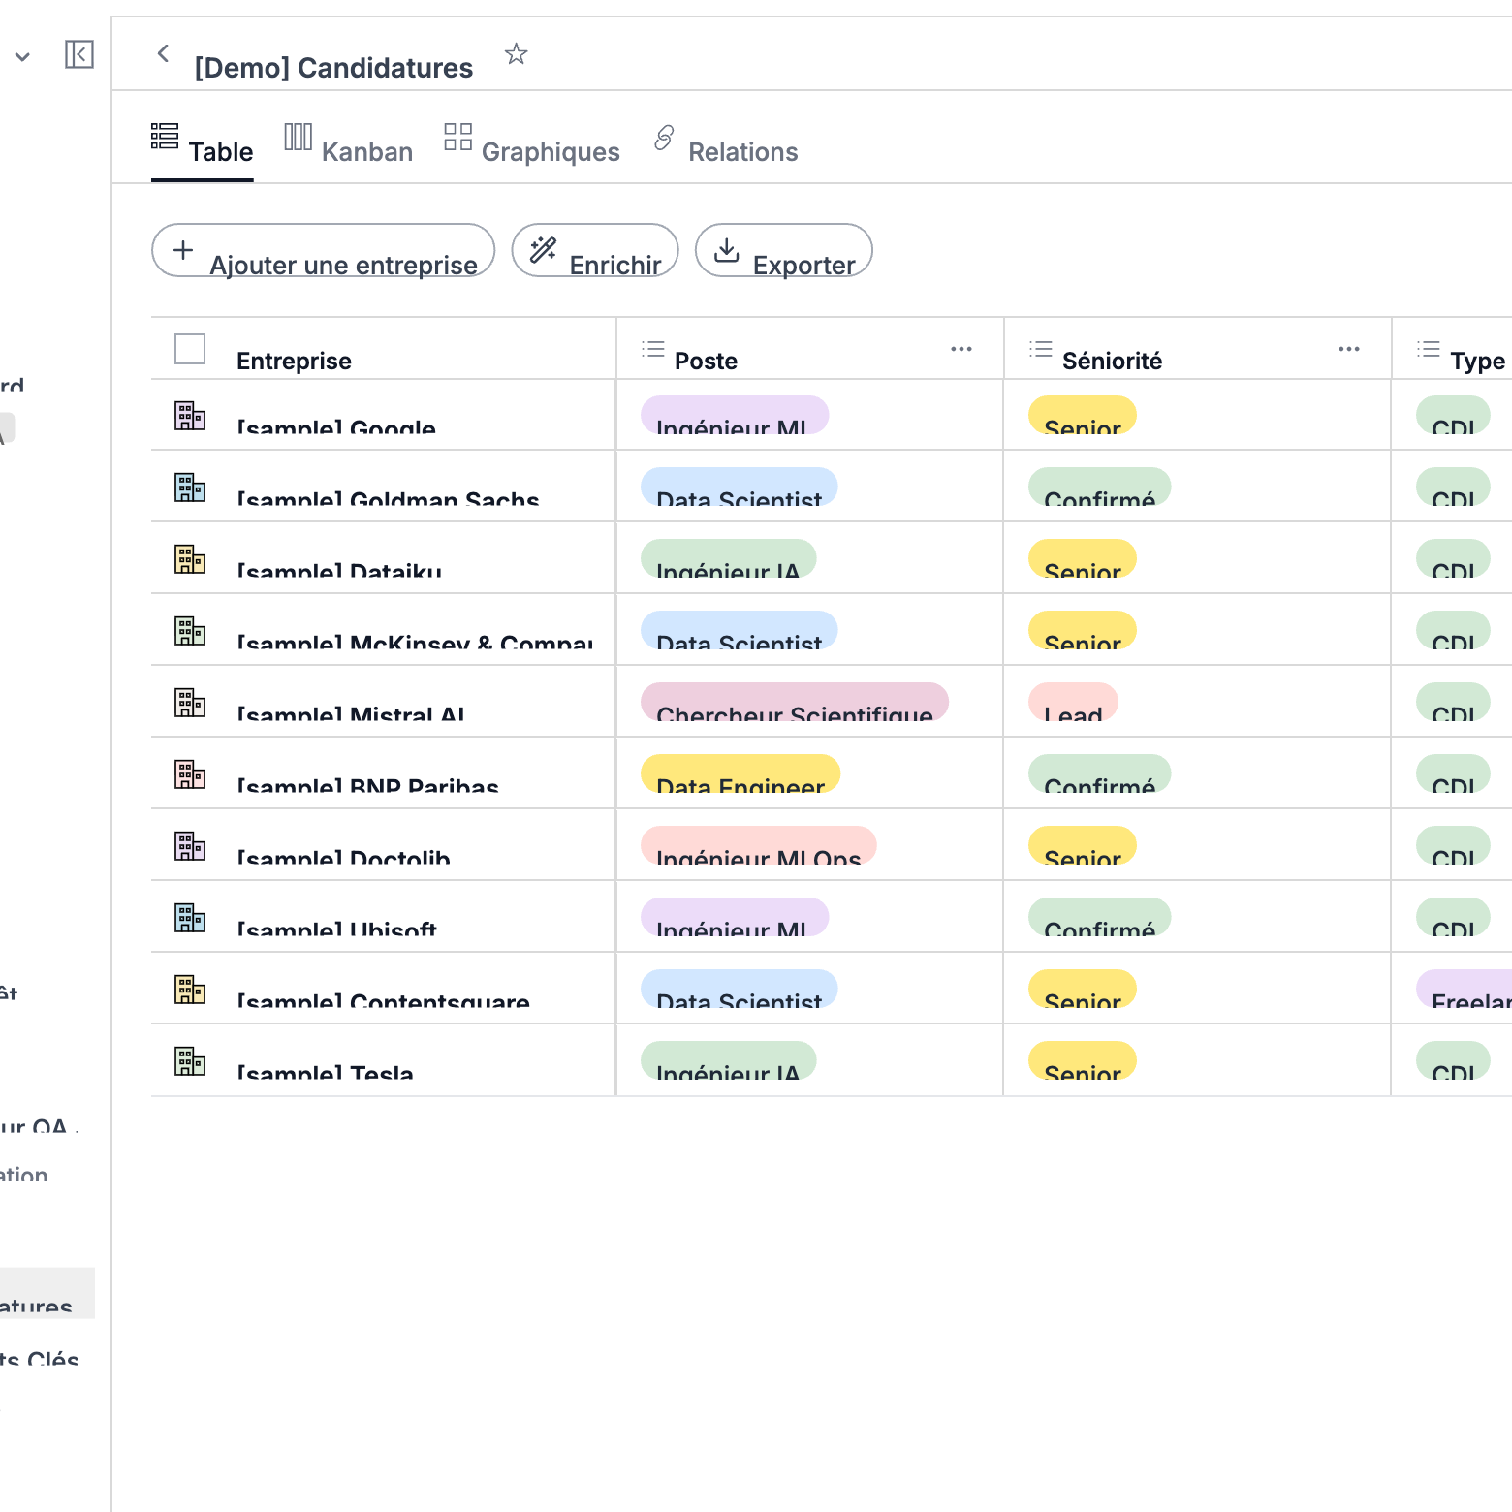Switch to the Kanban tab
The width and height of the screenshot is (1512, 1512).
pyautogui.click(x=349, y=151)
